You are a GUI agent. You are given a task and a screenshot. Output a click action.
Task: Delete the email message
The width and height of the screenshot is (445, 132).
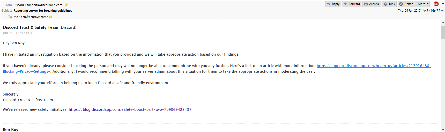point(406,4)
